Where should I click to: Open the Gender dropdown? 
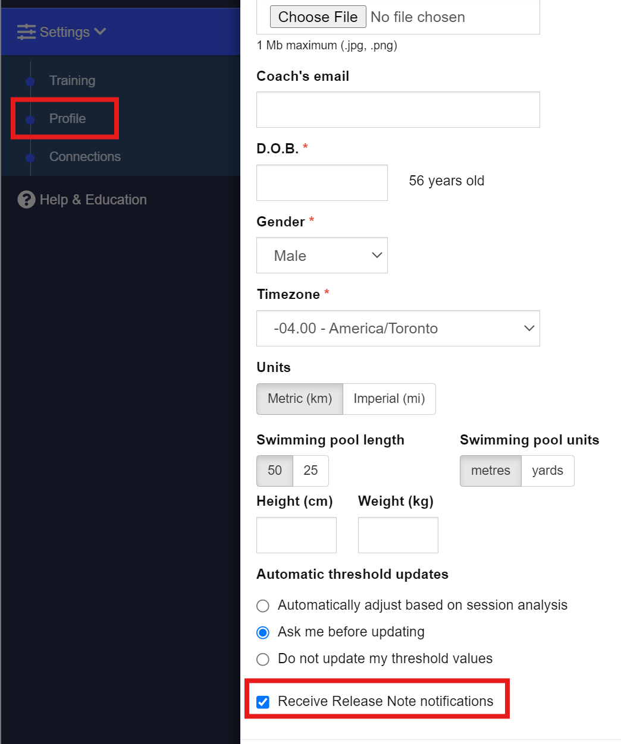tap(322, 256)
